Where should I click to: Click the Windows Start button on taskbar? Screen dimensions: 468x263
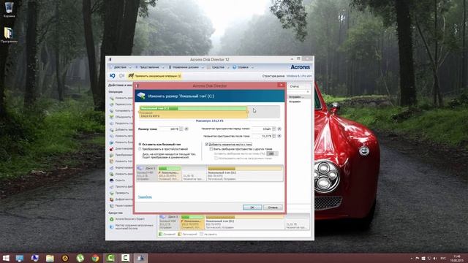tap(6, 258)
